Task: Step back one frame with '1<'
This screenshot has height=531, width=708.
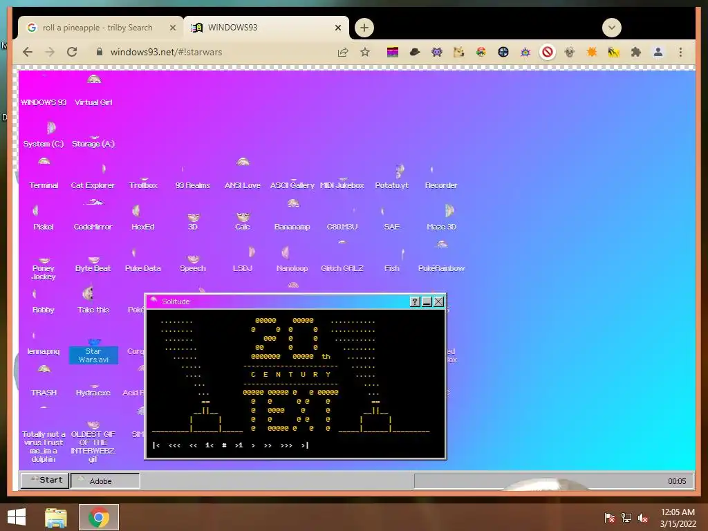Action: (x=209, y=445)
